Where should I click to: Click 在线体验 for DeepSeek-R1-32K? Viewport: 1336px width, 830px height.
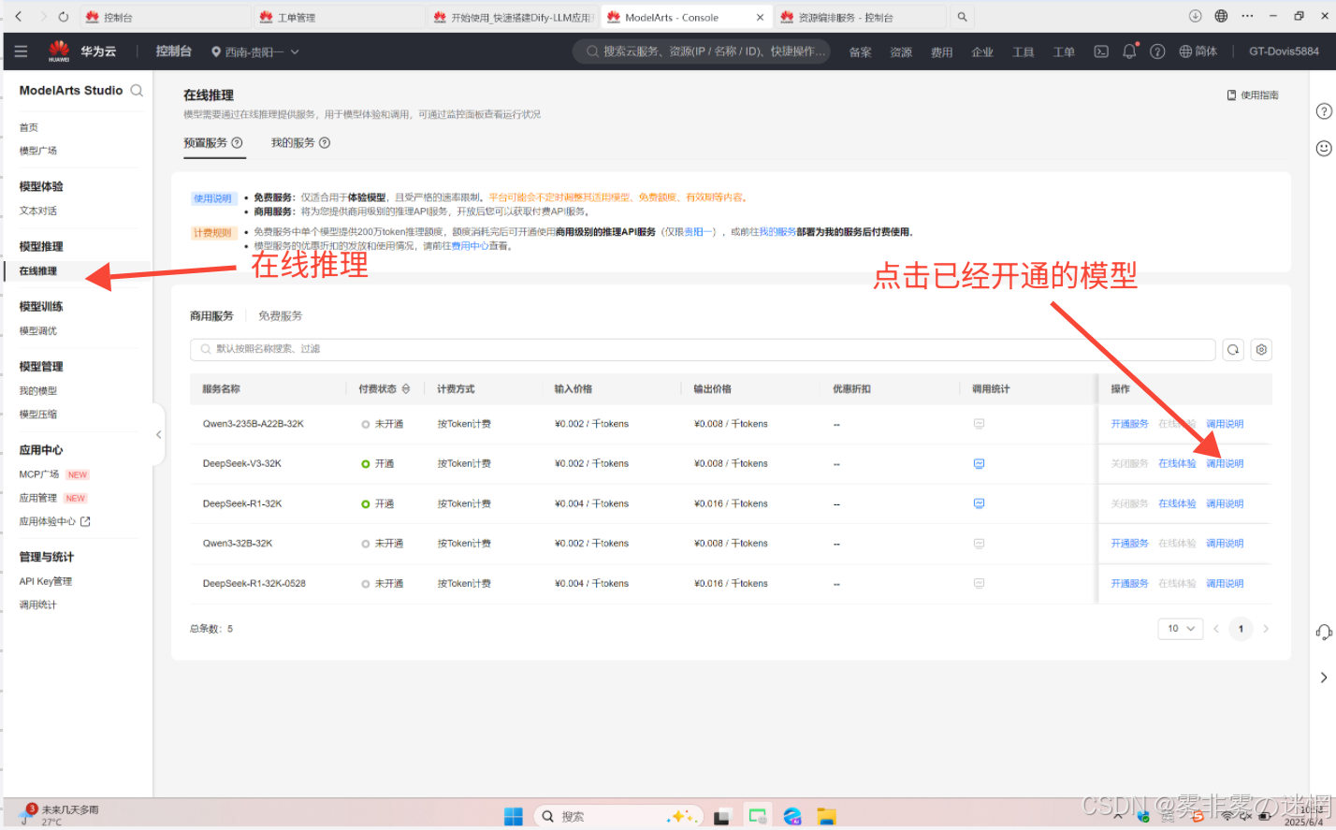point(1177,503)
